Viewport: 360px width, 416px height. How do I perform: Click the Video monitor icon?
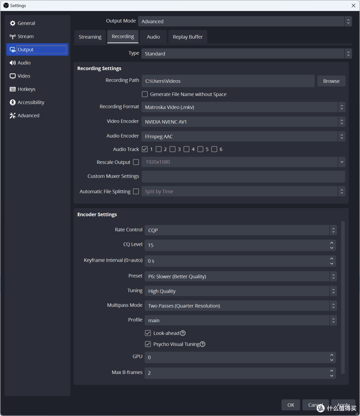13,76
